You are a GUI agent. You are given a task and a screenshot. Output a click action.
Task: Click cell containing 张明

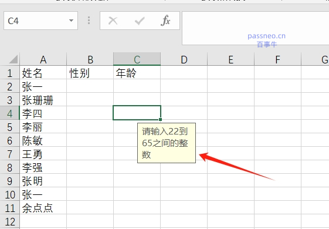coord(43,181)
